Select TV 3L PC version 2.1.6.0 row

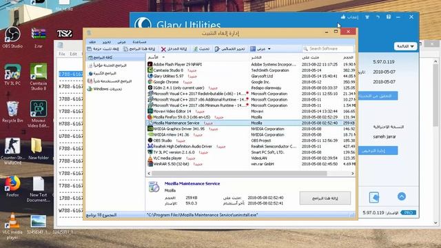[251, 152]
